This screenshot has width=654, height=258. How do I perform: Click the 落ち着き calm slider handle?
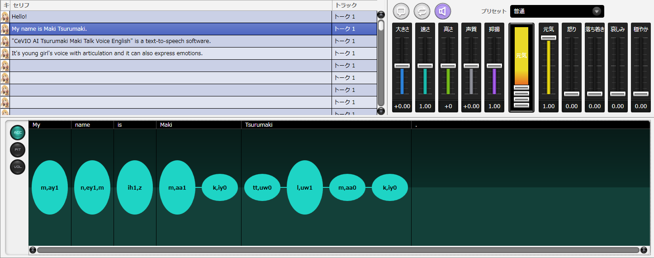coord(595,94)
